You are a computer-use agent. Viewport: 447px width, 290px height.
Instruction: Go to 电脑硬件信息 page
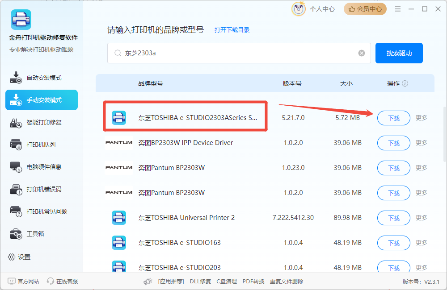(x=42, y=167)
